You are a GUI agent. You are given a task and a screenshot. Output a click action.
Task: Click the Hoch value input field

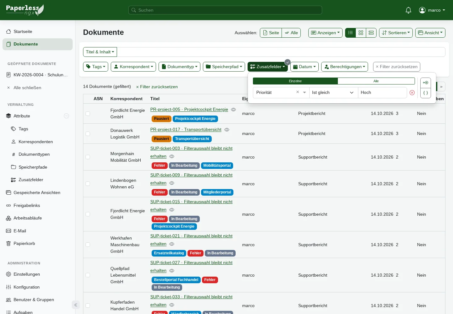(x=383, y=93)
